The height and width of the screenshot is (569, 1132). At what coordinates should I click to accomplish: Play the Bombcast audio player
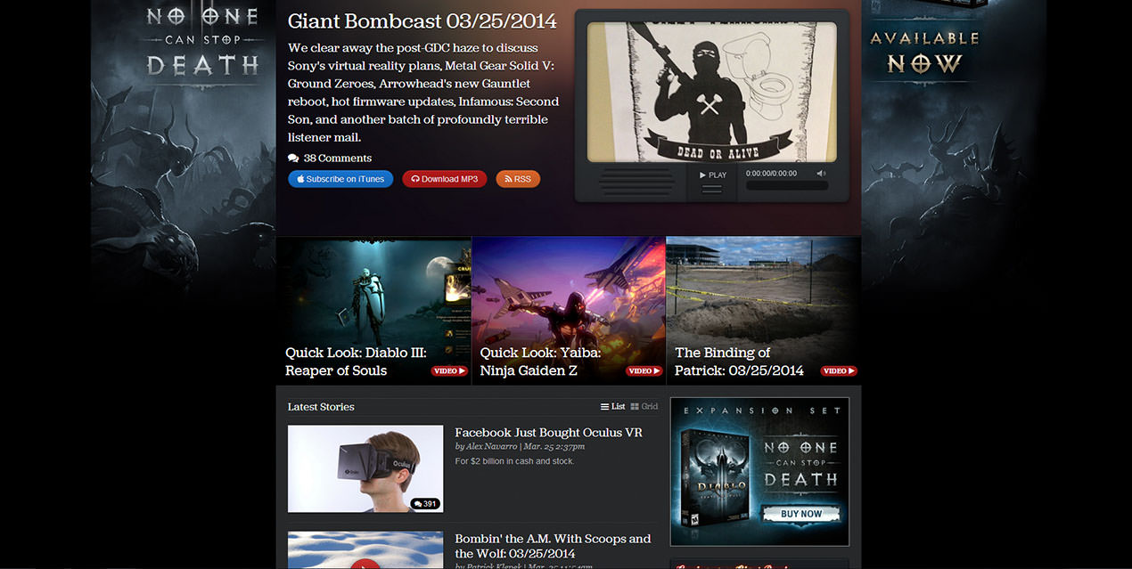coord(713,175)
